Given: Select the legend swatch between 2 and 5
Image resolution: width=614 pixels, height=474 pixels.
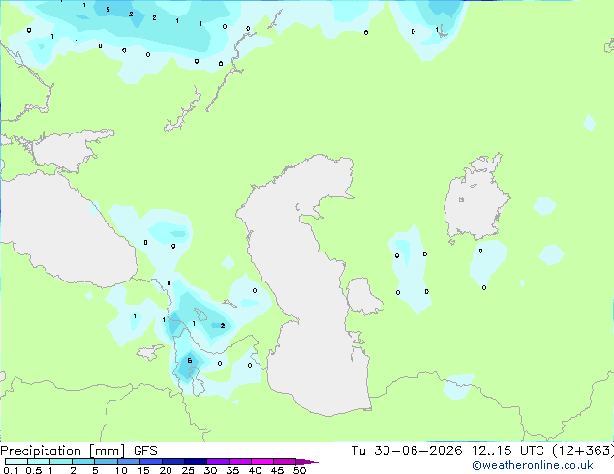Looking at the screenshot, I should point(83,461).
